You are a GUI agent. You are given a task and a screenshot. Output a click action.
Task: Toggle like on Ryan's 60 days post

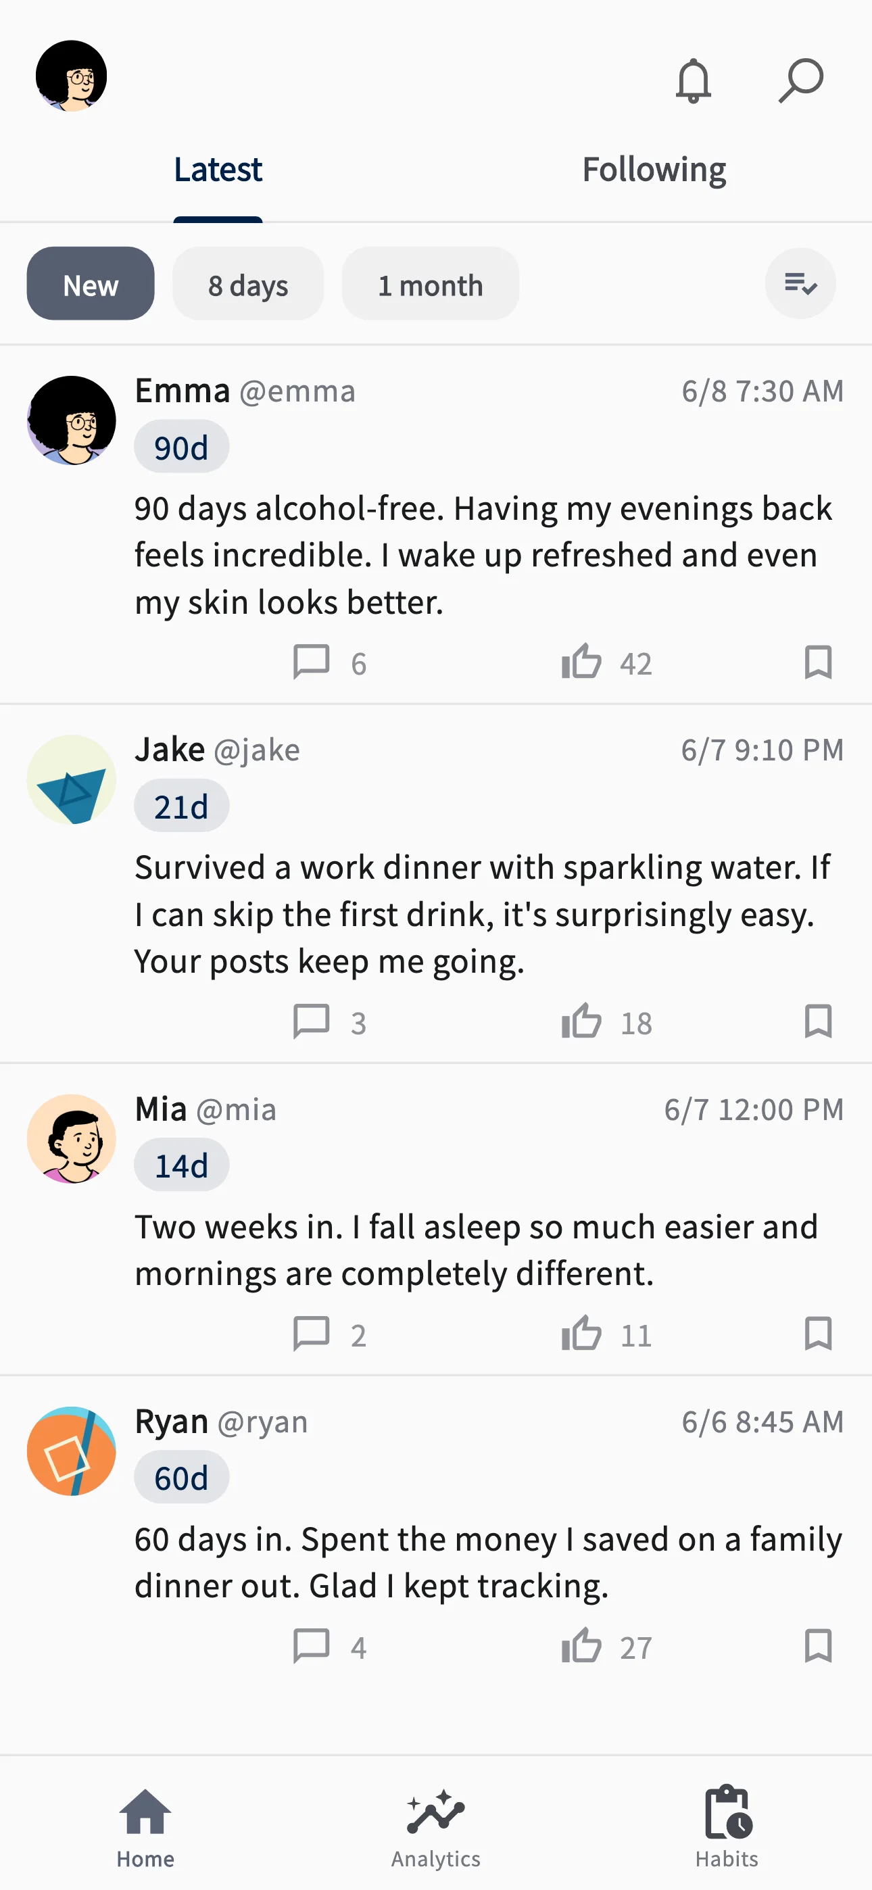581,1646
